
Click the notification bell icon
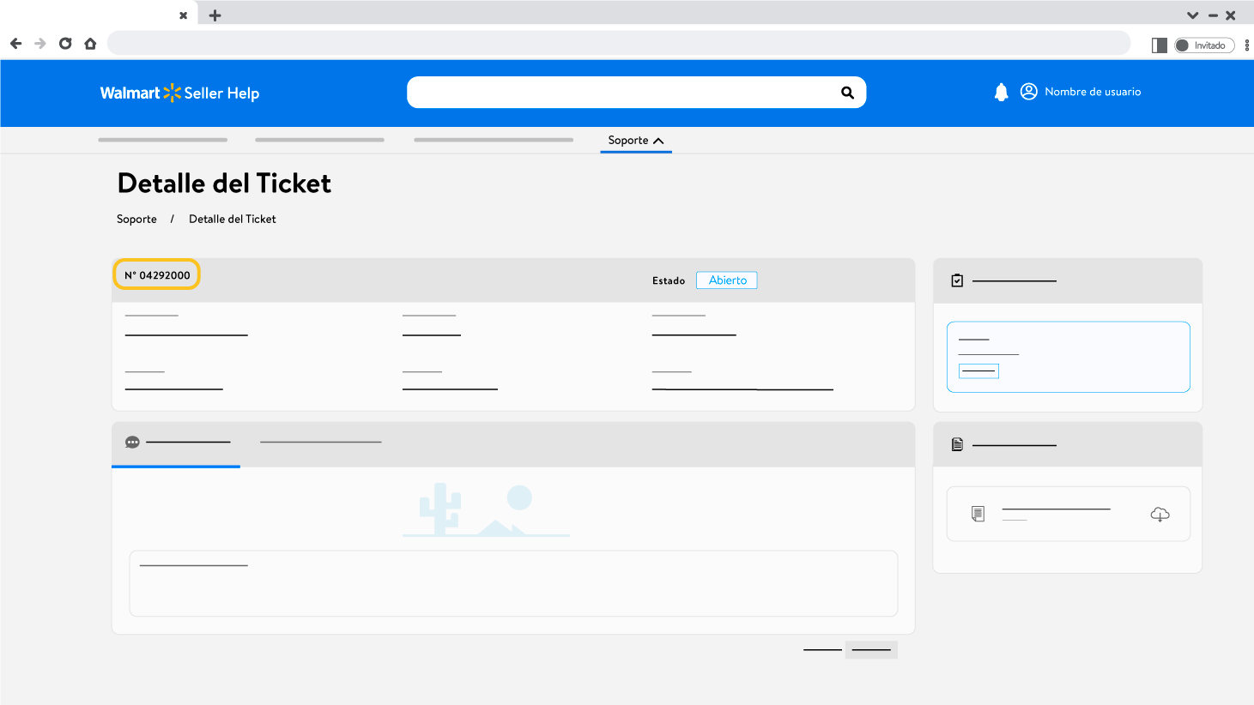coord(1001,93)
